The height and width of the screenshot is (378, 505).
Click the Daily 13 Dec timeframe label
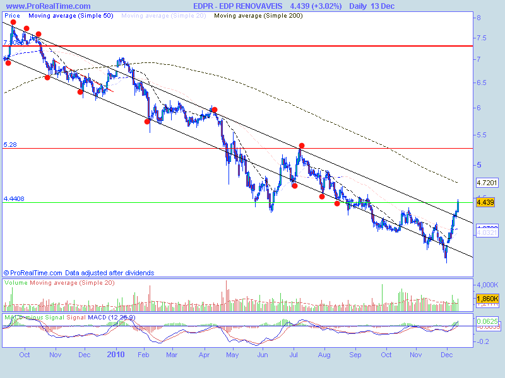click(x=371, y=6)
